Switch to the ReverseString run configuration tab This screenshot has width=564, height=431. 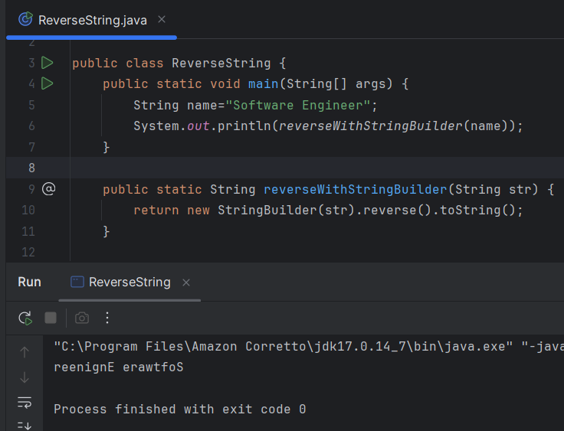pyautogui.click(x=129, y=282)
